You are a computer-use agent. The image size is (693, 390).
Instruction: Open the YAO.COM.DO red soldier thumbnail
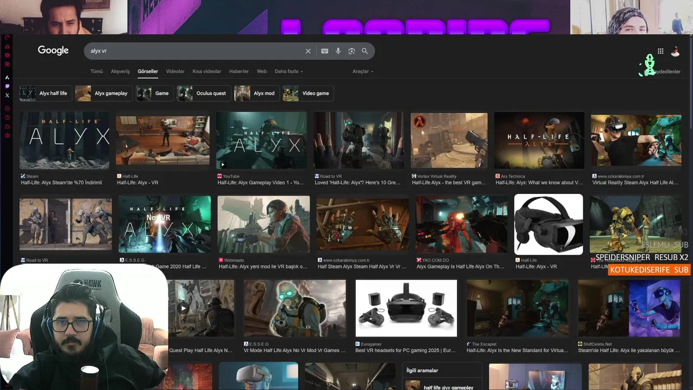click(462, 224)
